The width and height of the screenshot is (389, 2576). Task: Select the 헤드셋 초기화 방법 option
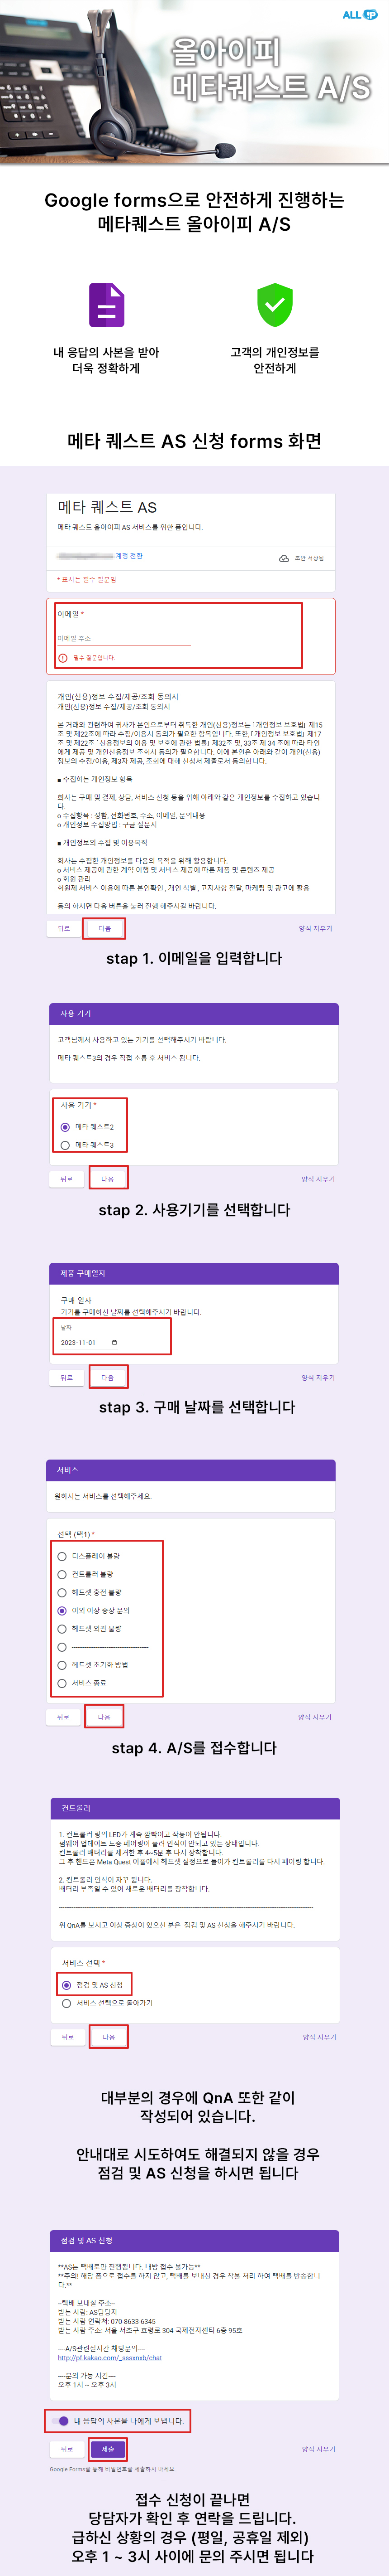pyautogui.click(x=62, y=1665)
